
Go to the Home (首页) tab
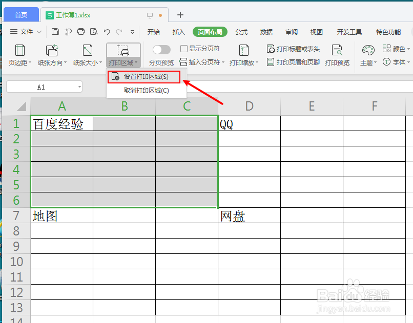click(x=21, y=15)
